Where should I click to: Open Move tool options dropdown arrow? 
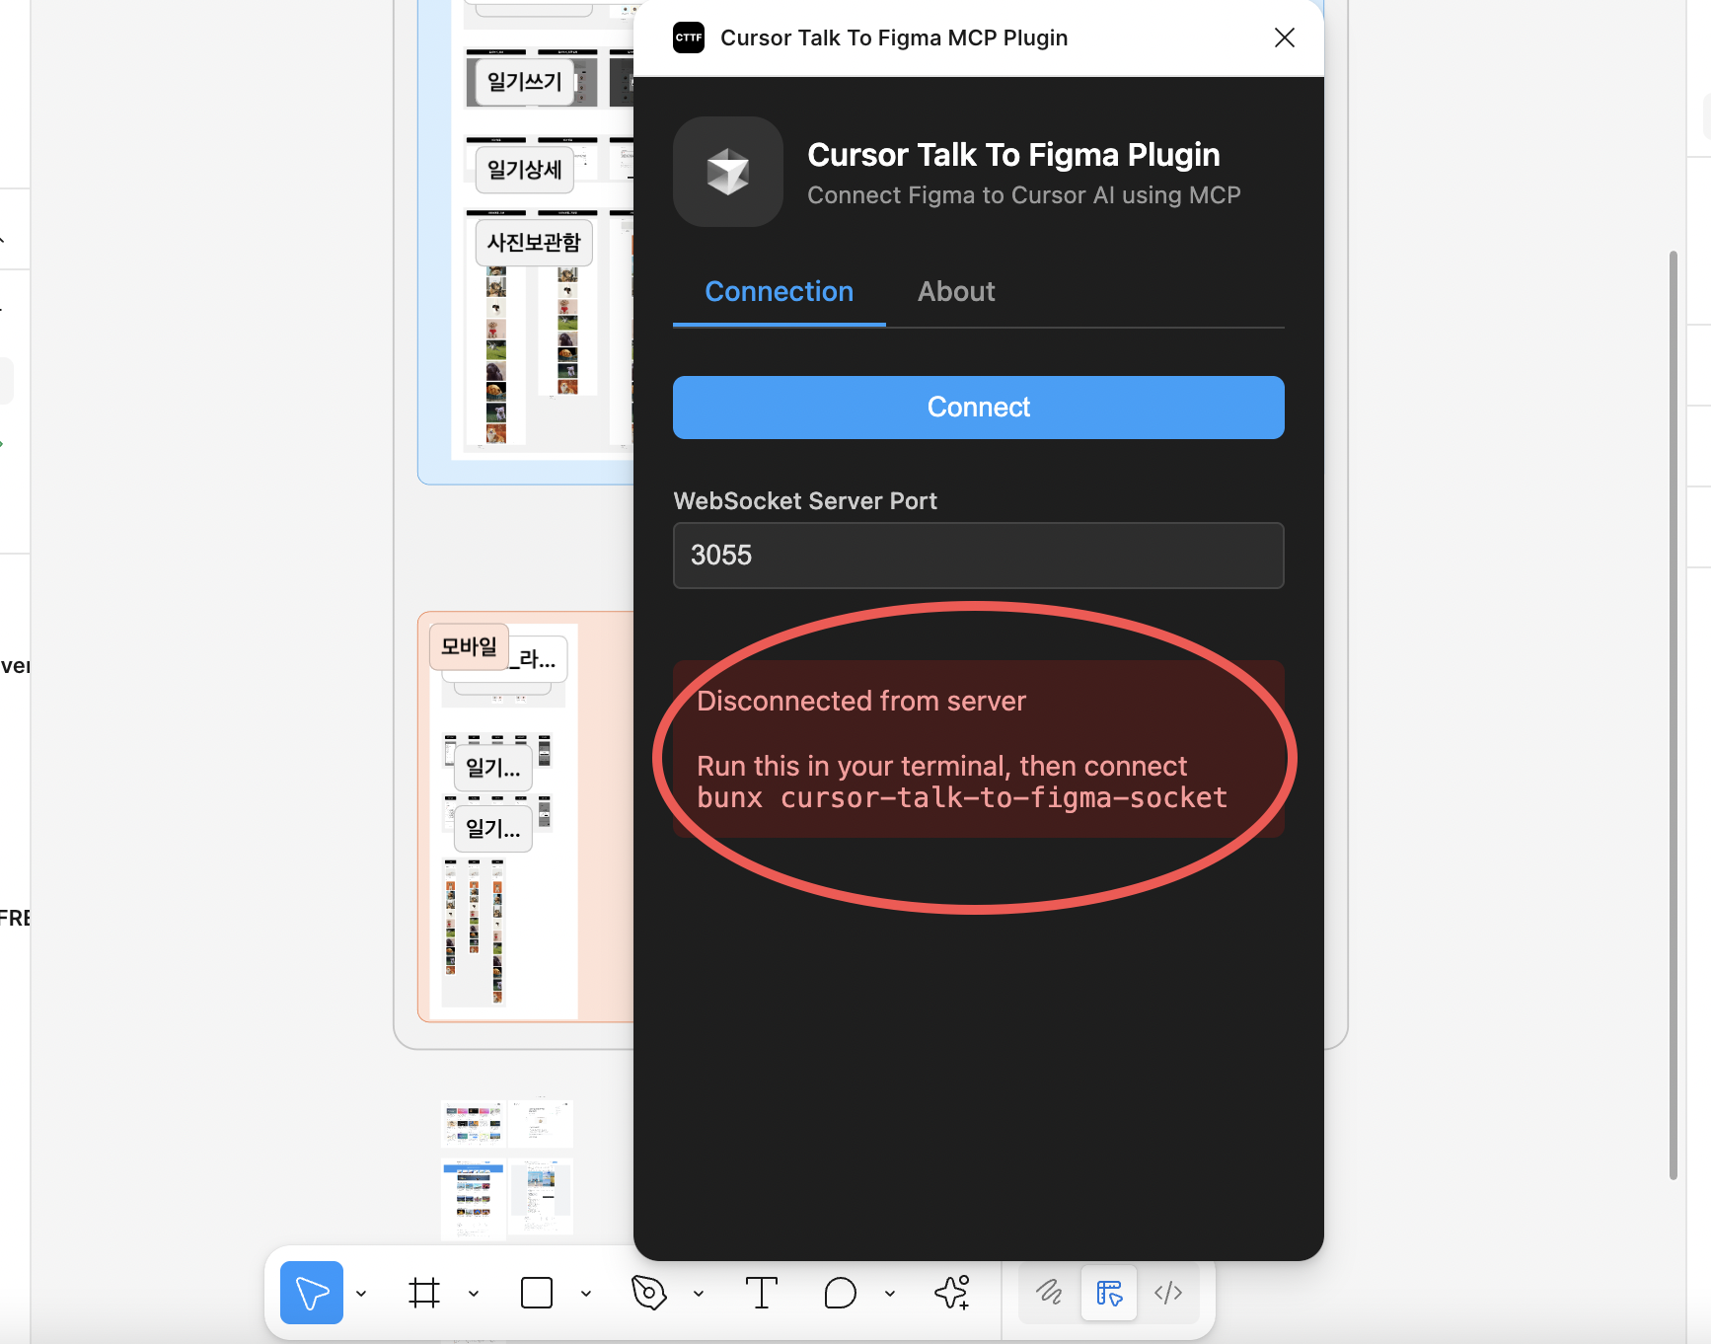361,1294
